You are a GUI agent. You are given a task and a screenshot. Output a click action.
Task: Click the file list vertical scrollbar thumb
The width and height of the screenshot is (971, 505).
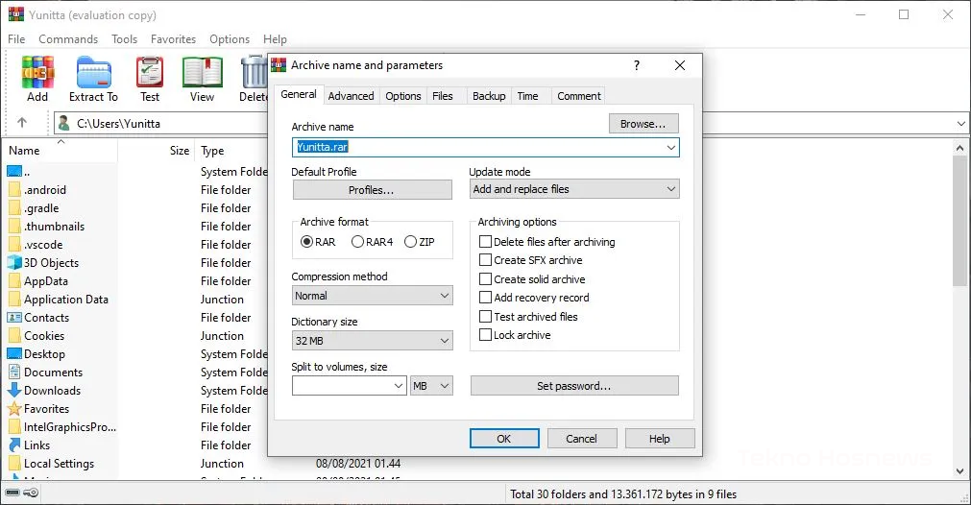(x=959, y=221)
